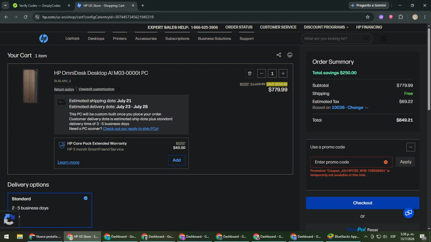Viewport: 431px width, 242px height.
Task: Open the Support menu
Action: click(x=247, y=38)
